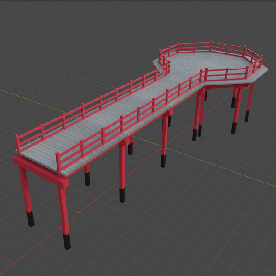The height and width of the screenshot is (276, 276).
Task: Click the black foot of the nearest support leg
Action: [x=67, y=241]
